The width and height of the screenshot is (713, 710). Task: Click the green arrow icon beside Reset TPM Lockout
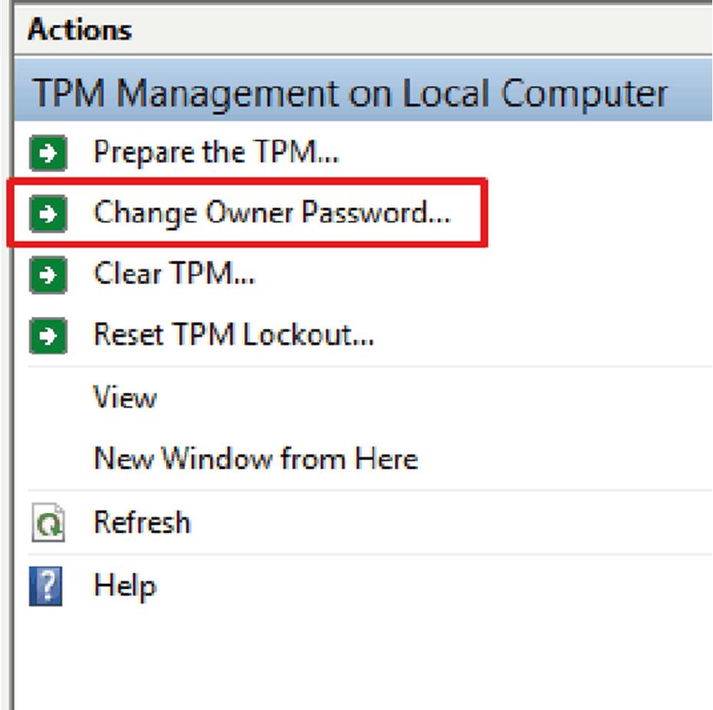48,335
